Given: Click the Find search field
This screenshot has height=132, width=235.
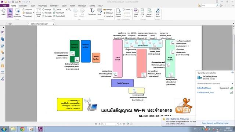Looking at the screenshot, I should (209, 5).
